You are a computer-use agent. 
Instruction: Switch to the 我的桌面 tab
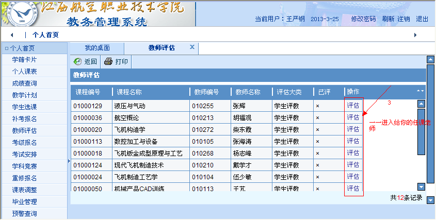(97, 48)
